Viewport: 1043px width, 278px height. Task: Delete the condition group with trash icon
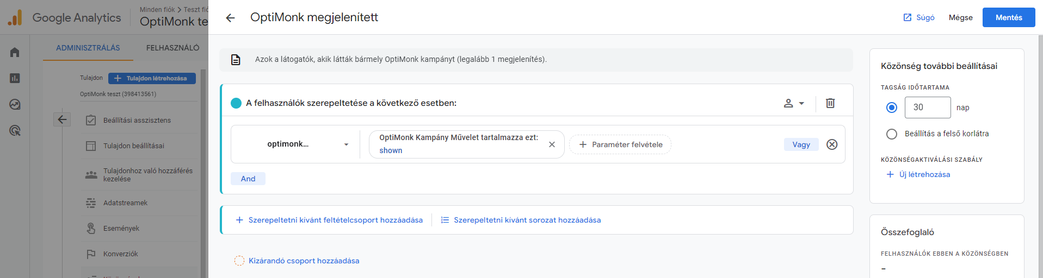(x=830, y=103)
